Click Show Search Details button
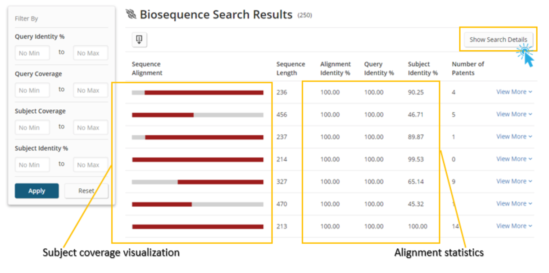This screenshot has width=549, height=273. 498,40
